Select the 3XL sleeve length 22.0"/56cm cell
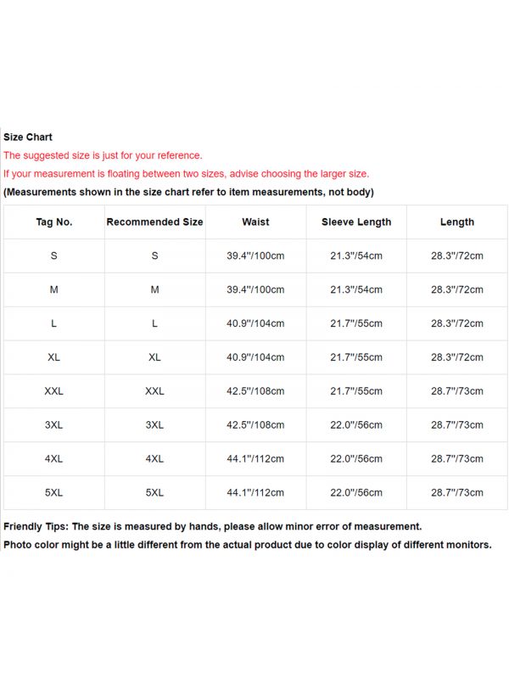Image resolution: width=509 pixels, height=679 pixels. click(x=356, y=425)
